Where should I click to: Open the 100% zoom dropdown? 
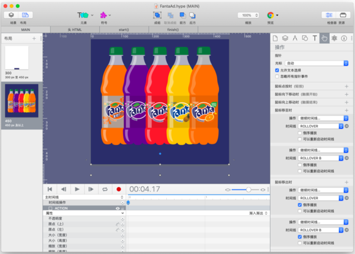coord(248,15)
